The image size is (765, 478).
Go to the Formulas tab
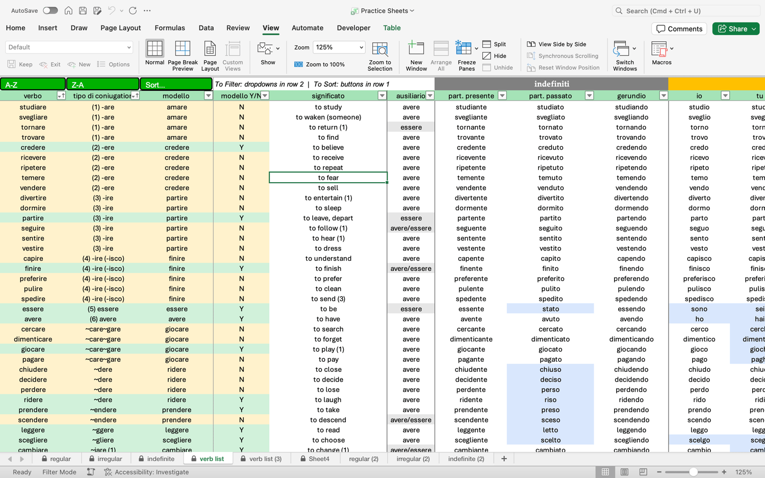click(x=170, y=28)
